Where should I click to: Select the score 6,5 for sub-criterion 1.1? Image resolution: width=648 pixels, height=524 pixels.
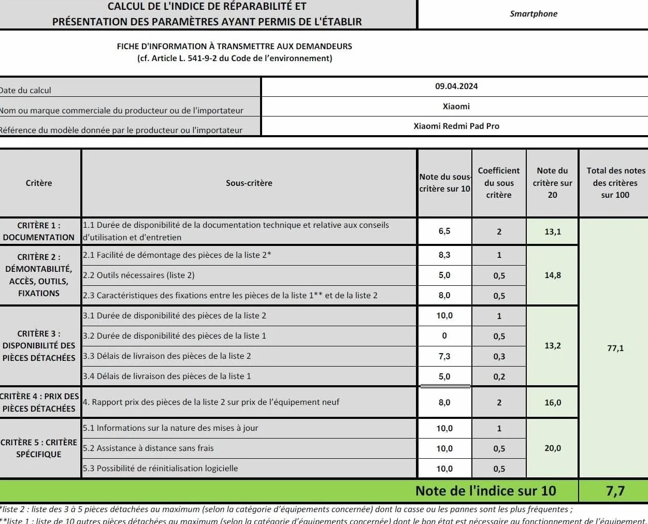tap(444, 231)
